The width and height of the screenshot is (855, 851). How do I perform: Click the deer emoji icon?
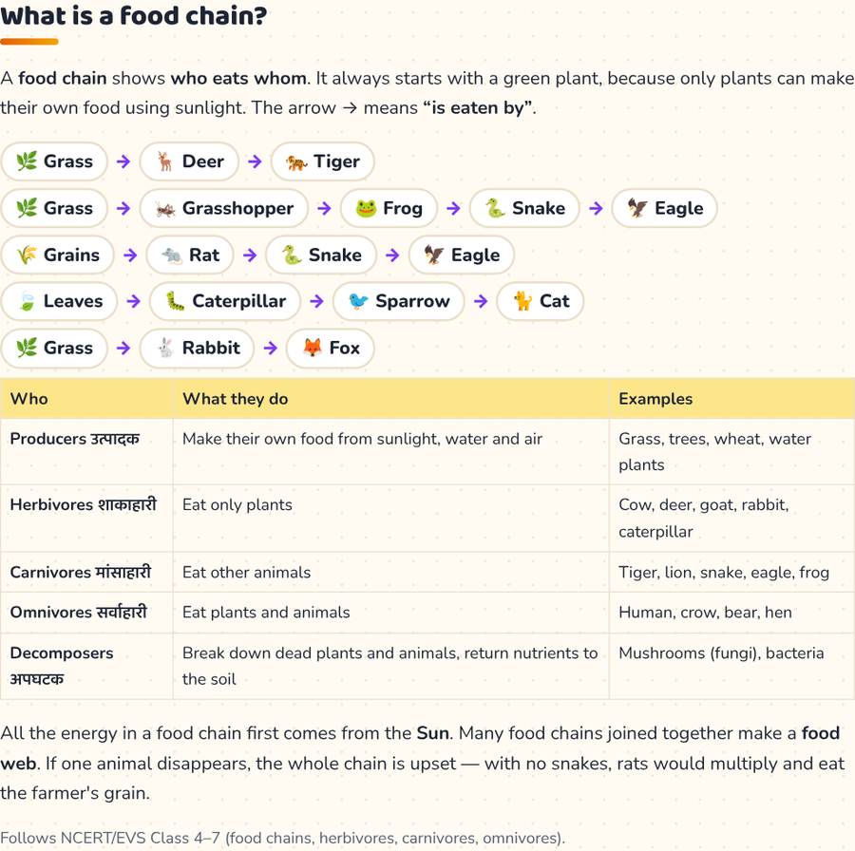point(164,161)
